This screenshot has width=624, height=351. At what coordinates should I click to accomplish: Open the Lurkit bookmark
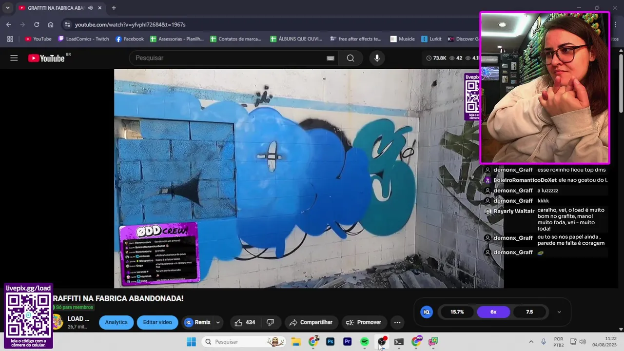tap(431, 39)
